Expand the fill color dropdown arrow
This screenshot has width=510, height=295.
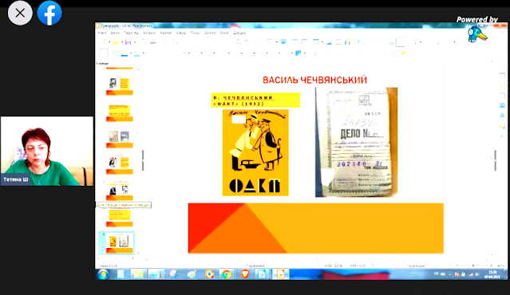pyautogui.click(x=143, y=53)
